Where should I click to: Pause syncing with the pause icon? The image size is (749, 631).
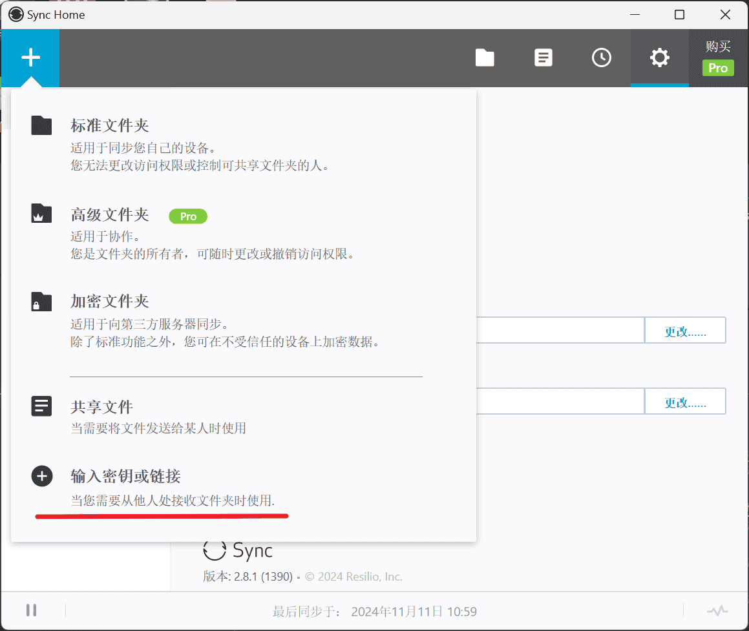pos(32,610)
